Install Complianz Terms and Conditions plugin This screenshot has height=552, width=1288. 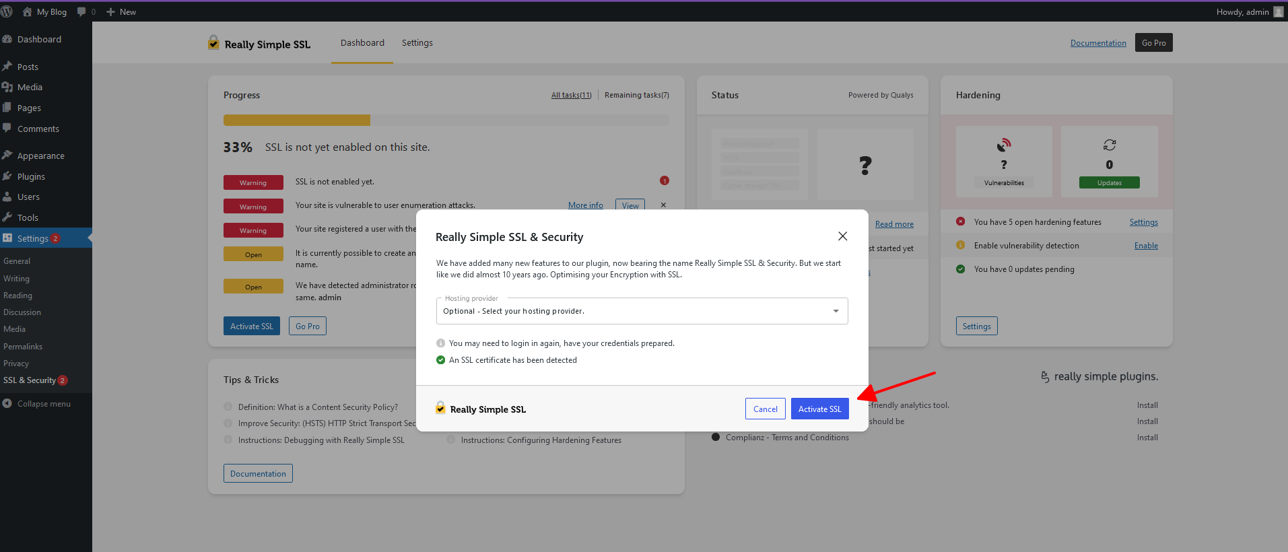click(x=1147, y=438)
